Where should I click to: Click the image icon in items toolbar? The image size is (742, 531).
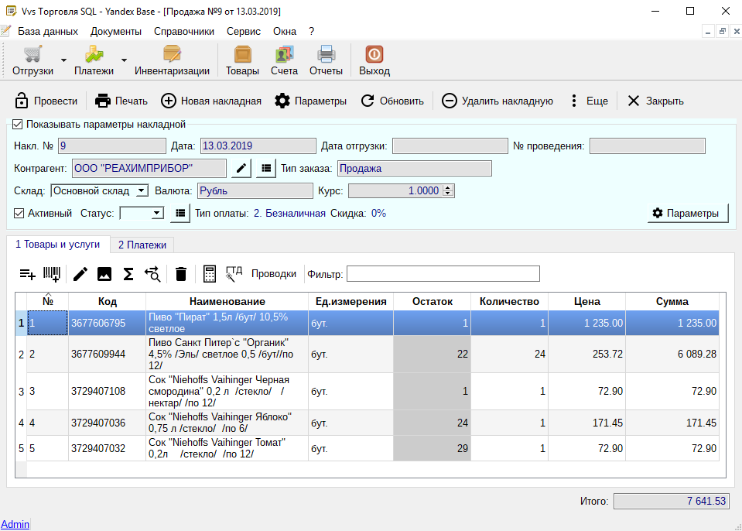[104, 273]
